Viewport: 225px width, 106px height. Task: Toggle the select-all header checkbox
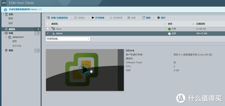48,24
